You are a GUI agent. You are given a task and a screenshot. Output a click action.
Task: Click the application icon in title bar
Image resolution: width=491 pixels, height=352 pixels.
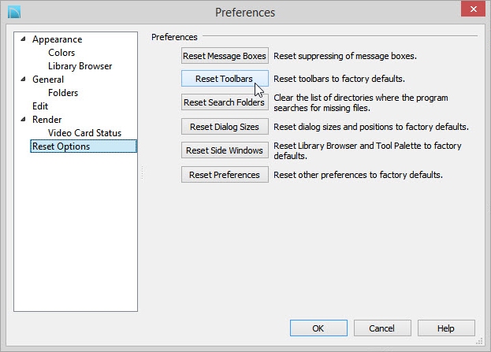tap(14, 12)
